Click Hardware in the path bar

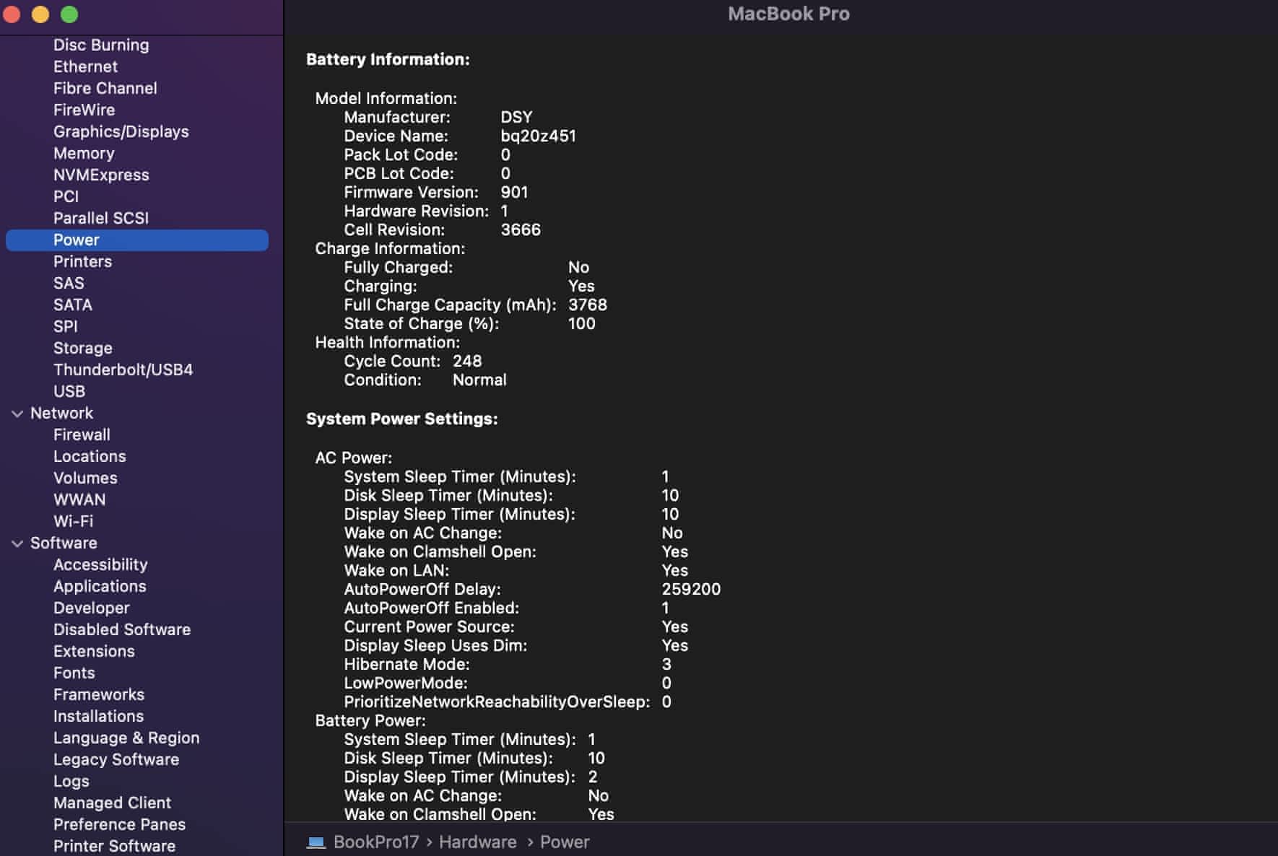[478, 842]
